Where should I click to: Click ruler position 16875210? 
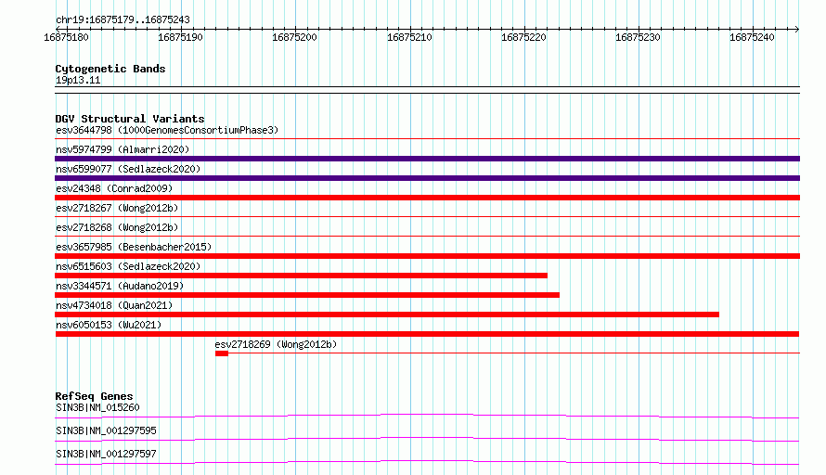click(409, 37)
